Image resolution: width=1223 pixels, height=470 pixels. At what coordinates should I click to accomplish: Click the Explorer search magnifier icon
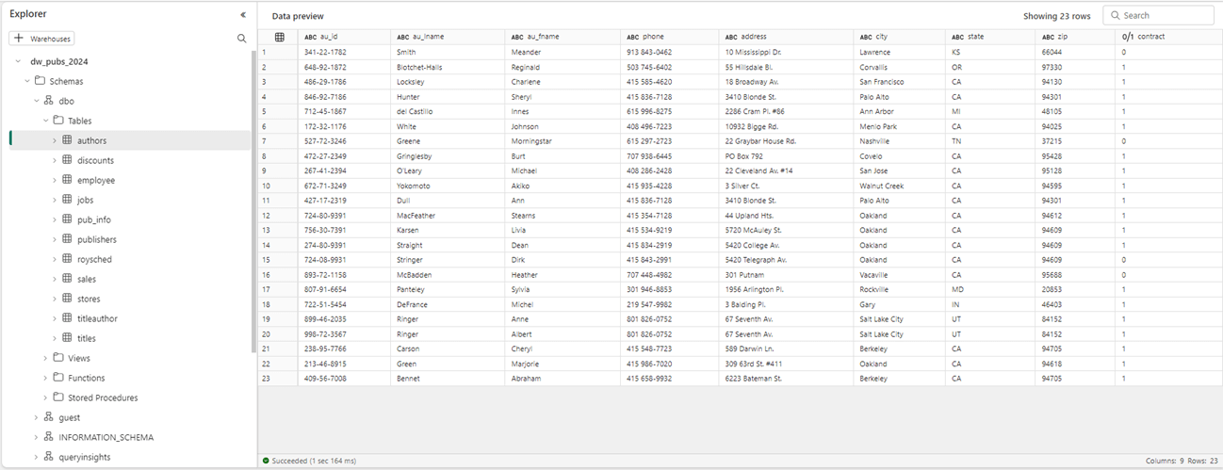pos(242,39)
